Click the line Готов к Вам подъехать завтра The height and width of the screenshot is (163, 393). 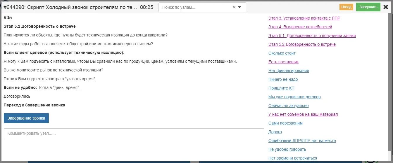coord(50,79)
